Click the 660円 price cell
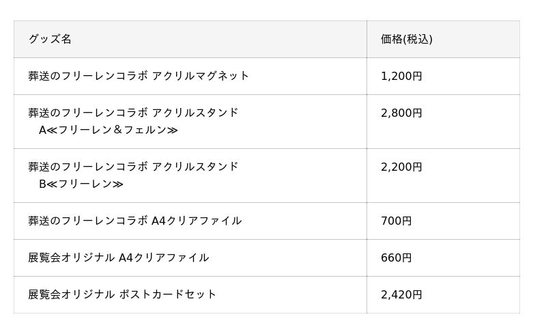The height and width of the screenshot is (334, 546). [x=443, y=258]
